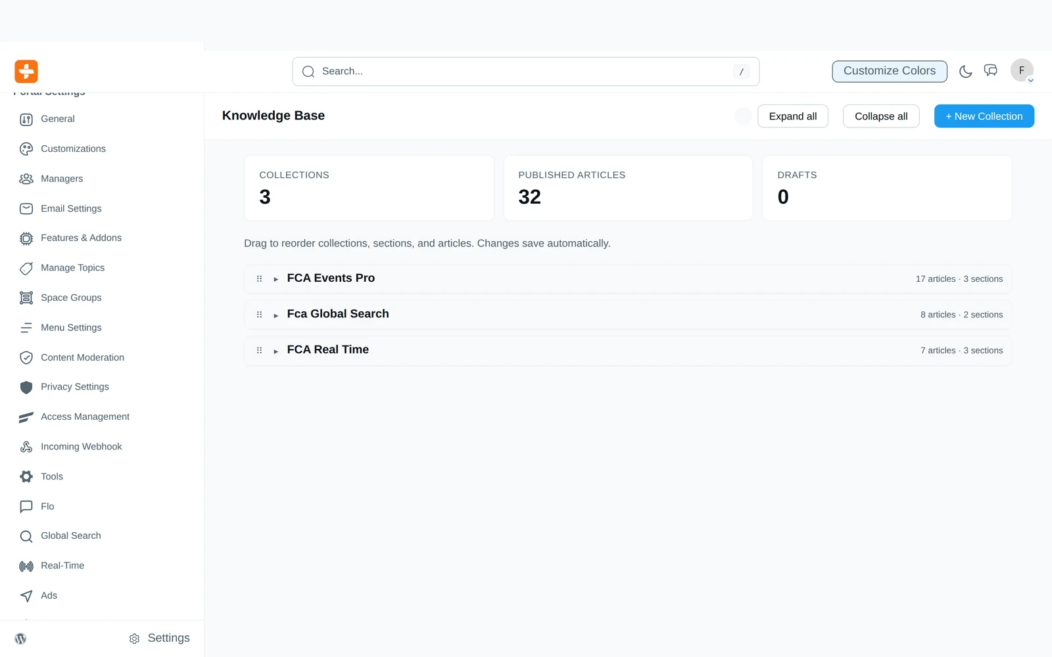This screenshot has width=1052, height=657.
Task: Open the chat messages icon in header
Action: pos(991,71)
